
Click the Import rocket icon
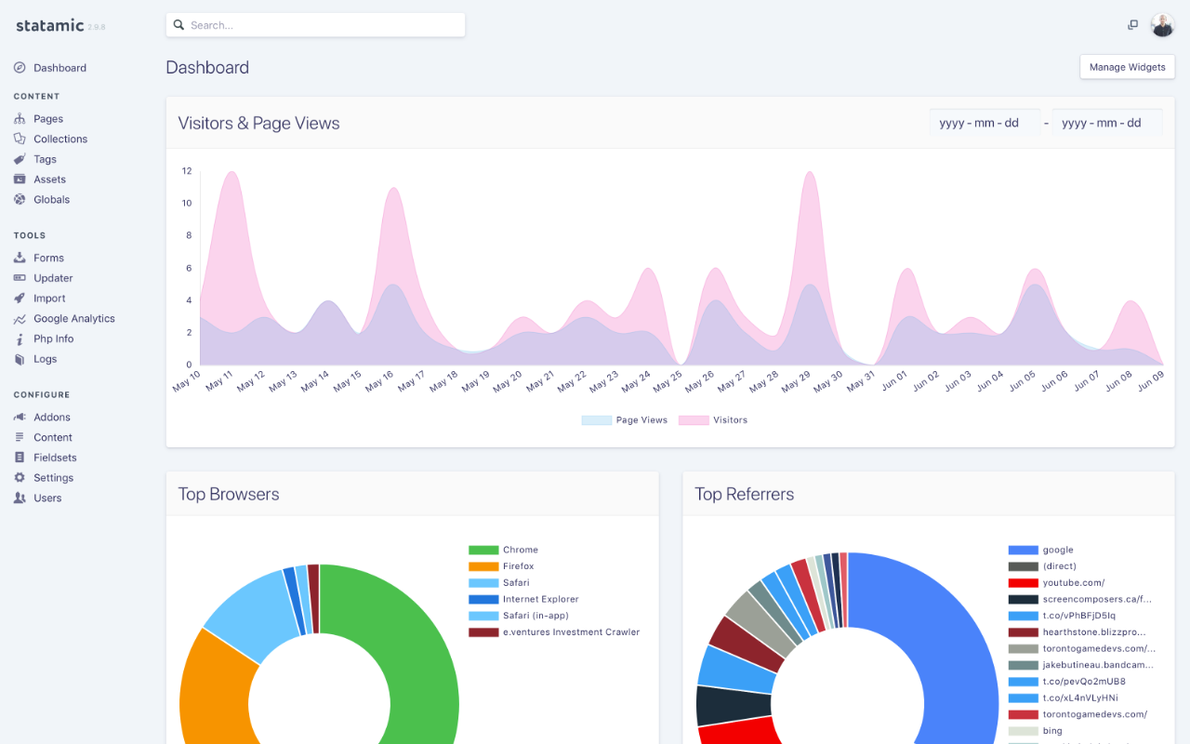coord(20,299)
